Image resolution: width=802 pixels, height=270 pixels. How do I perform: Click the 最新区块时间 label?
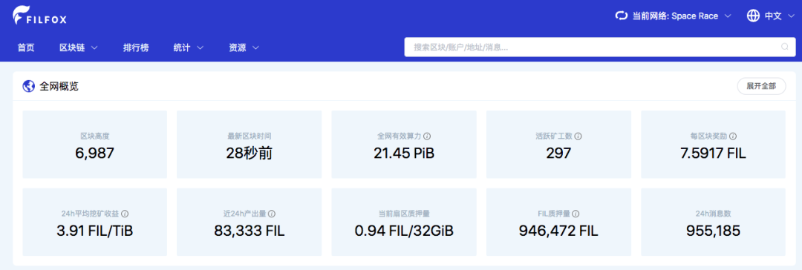[249, 136]
